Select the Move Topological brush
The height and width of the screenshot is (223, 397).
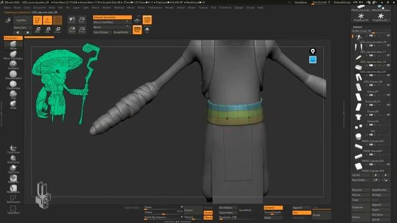point(13,55)
